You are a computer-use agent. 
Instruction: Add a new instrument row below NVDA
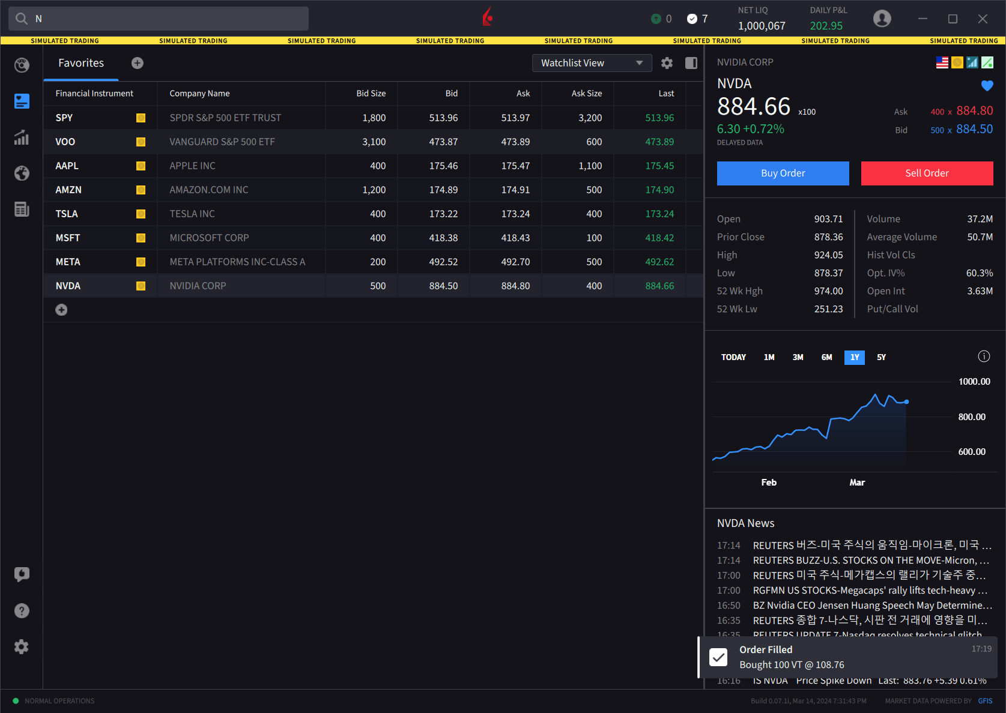click(61, 310)
